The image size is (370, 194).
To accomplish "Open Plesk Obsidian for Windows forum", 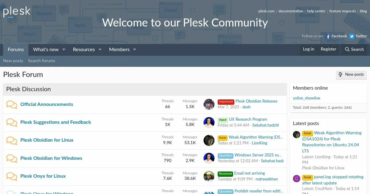I will pos(51,158).
